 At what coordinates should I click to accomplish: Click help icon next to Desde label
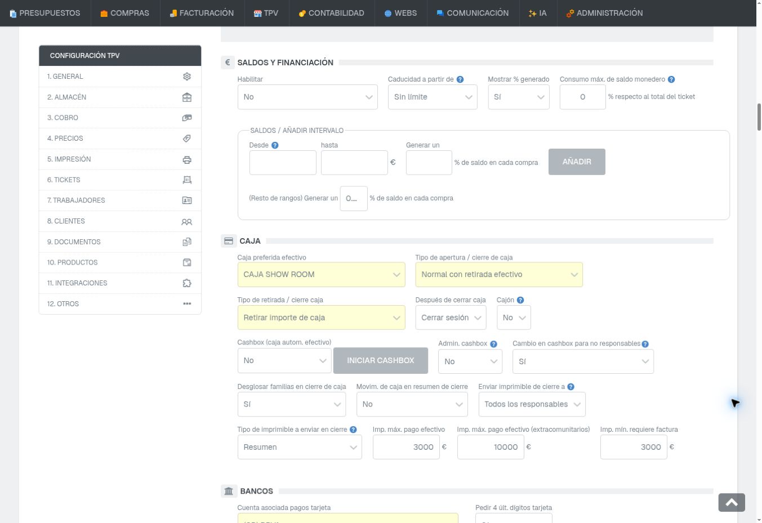pyautogui.click(x=275, y=145)
